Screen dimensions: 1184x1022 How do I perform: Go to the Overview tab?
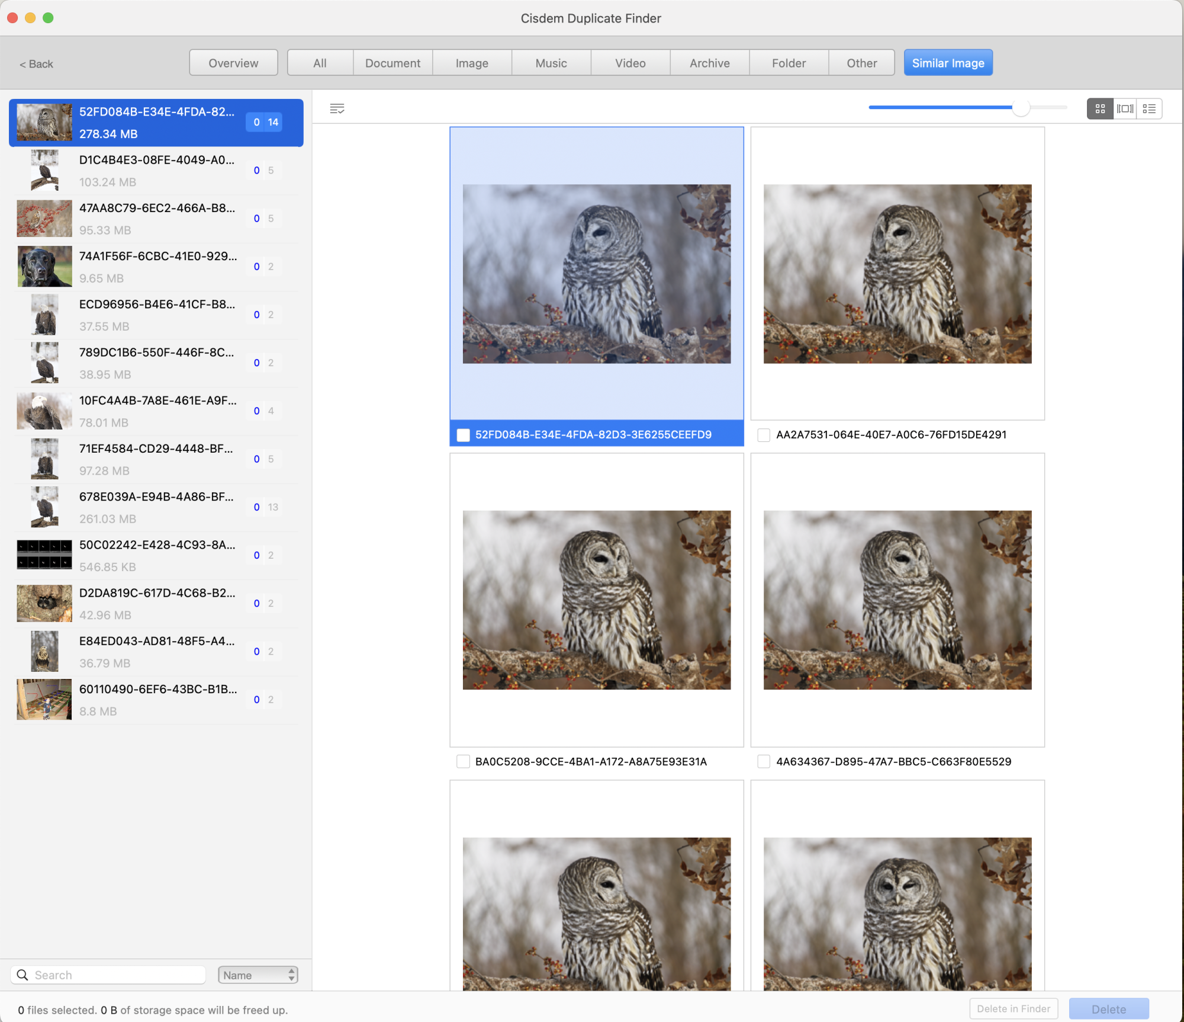233,63
